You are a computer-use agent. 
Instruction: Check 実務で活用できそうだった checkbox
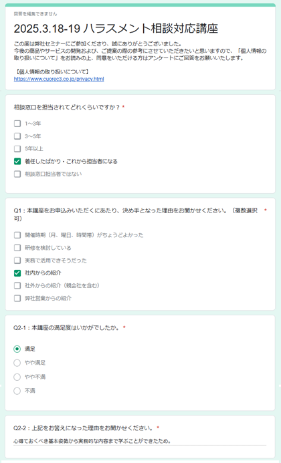(x=17, y=261)
